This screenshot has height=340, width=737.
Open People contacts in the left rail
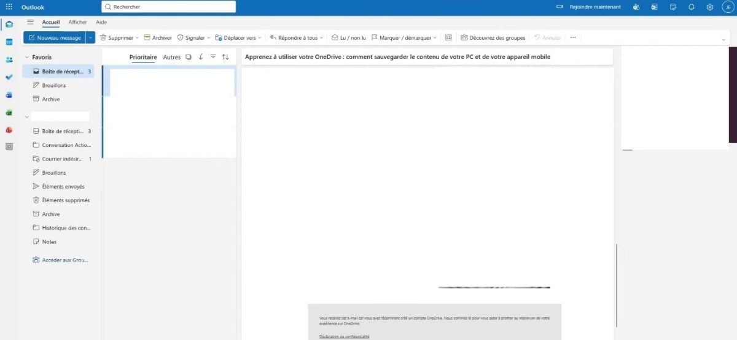[x=9, y=59]
